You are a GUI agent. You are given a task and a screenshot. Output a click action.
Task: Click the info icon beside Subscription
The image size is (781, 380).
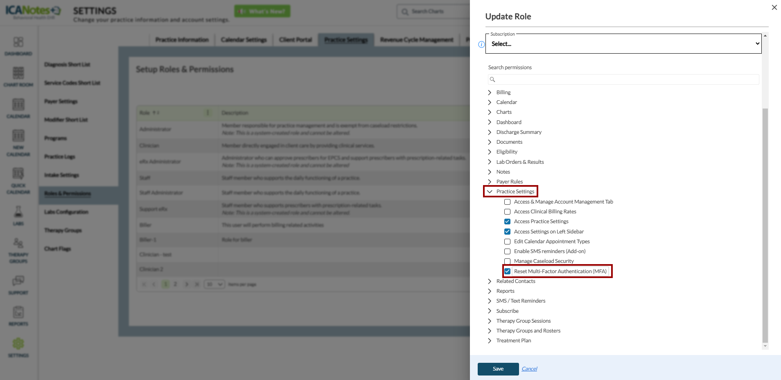point(481,44)
